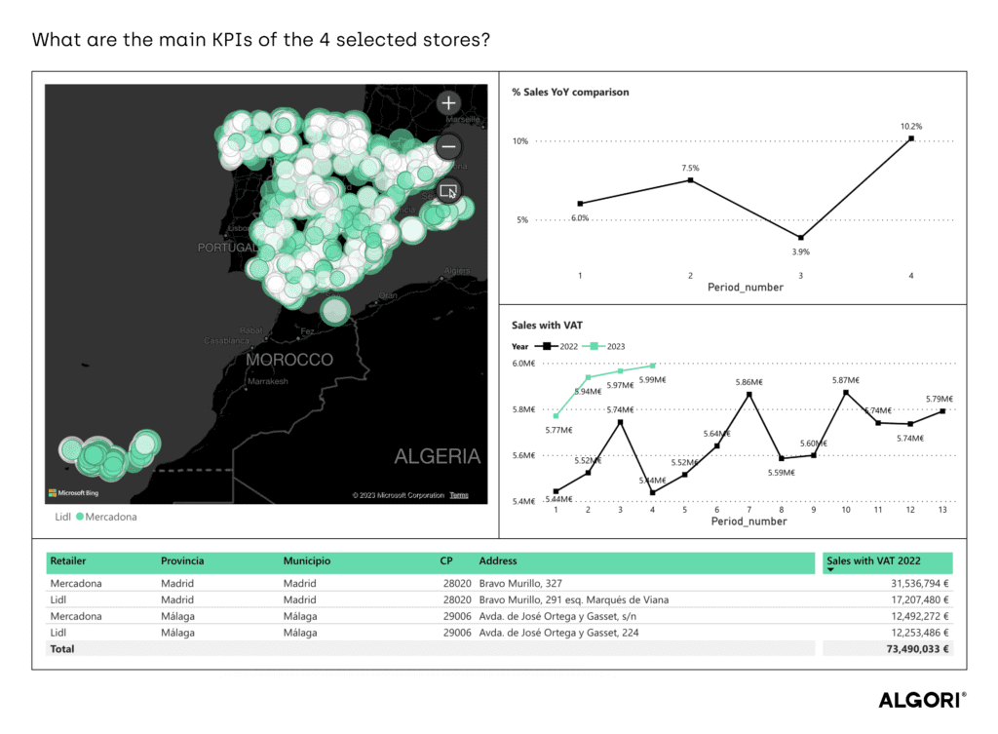The width and height of the screenshot is (998, 734).
Task: Click the 5.77M€ point of 2023 series
Action: pos(556,415)
